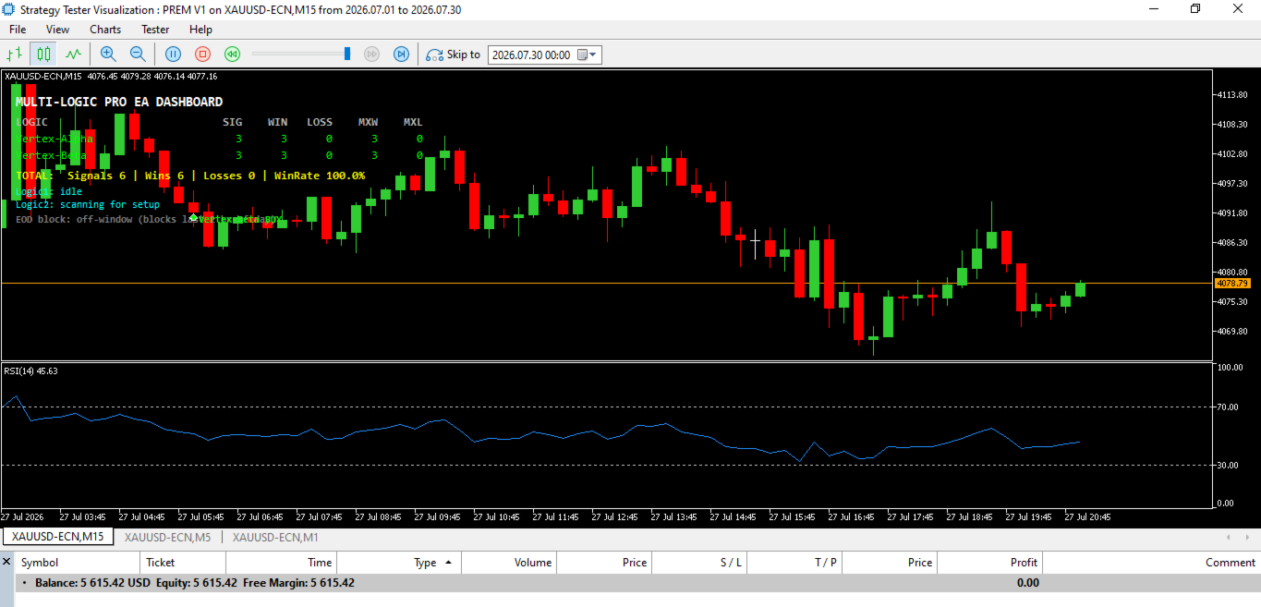Sort by the Comment column header

(1152, 562)
